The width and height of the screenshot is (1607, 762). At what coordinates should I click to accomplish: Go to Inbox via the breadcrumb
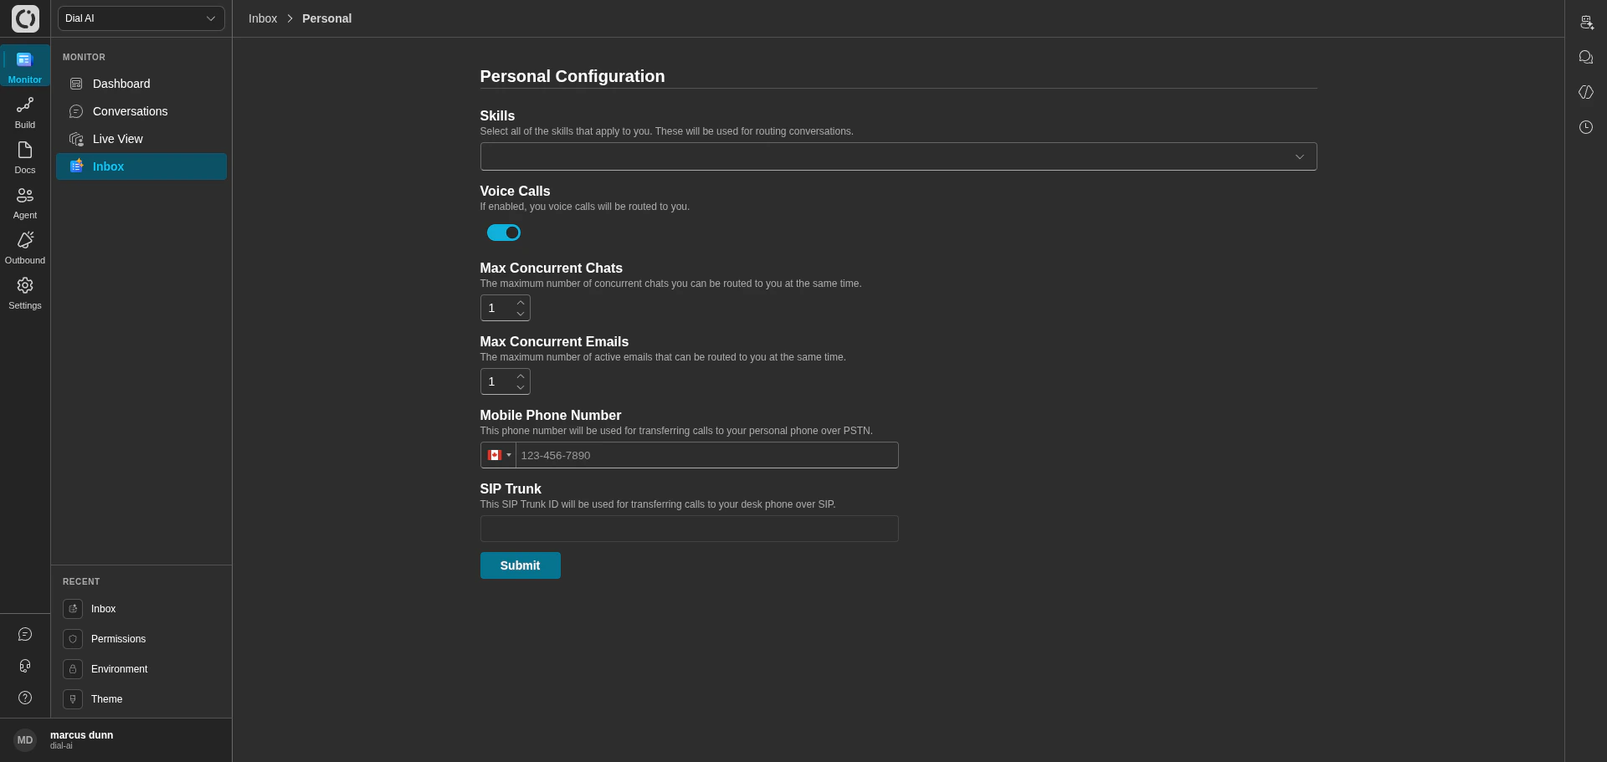pos(263,18)
